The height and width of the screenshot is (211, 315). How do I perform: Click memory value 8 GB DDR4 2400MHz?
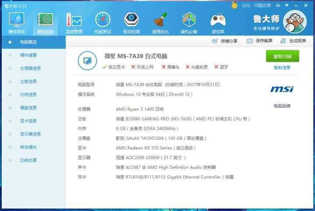pos(147,128)
